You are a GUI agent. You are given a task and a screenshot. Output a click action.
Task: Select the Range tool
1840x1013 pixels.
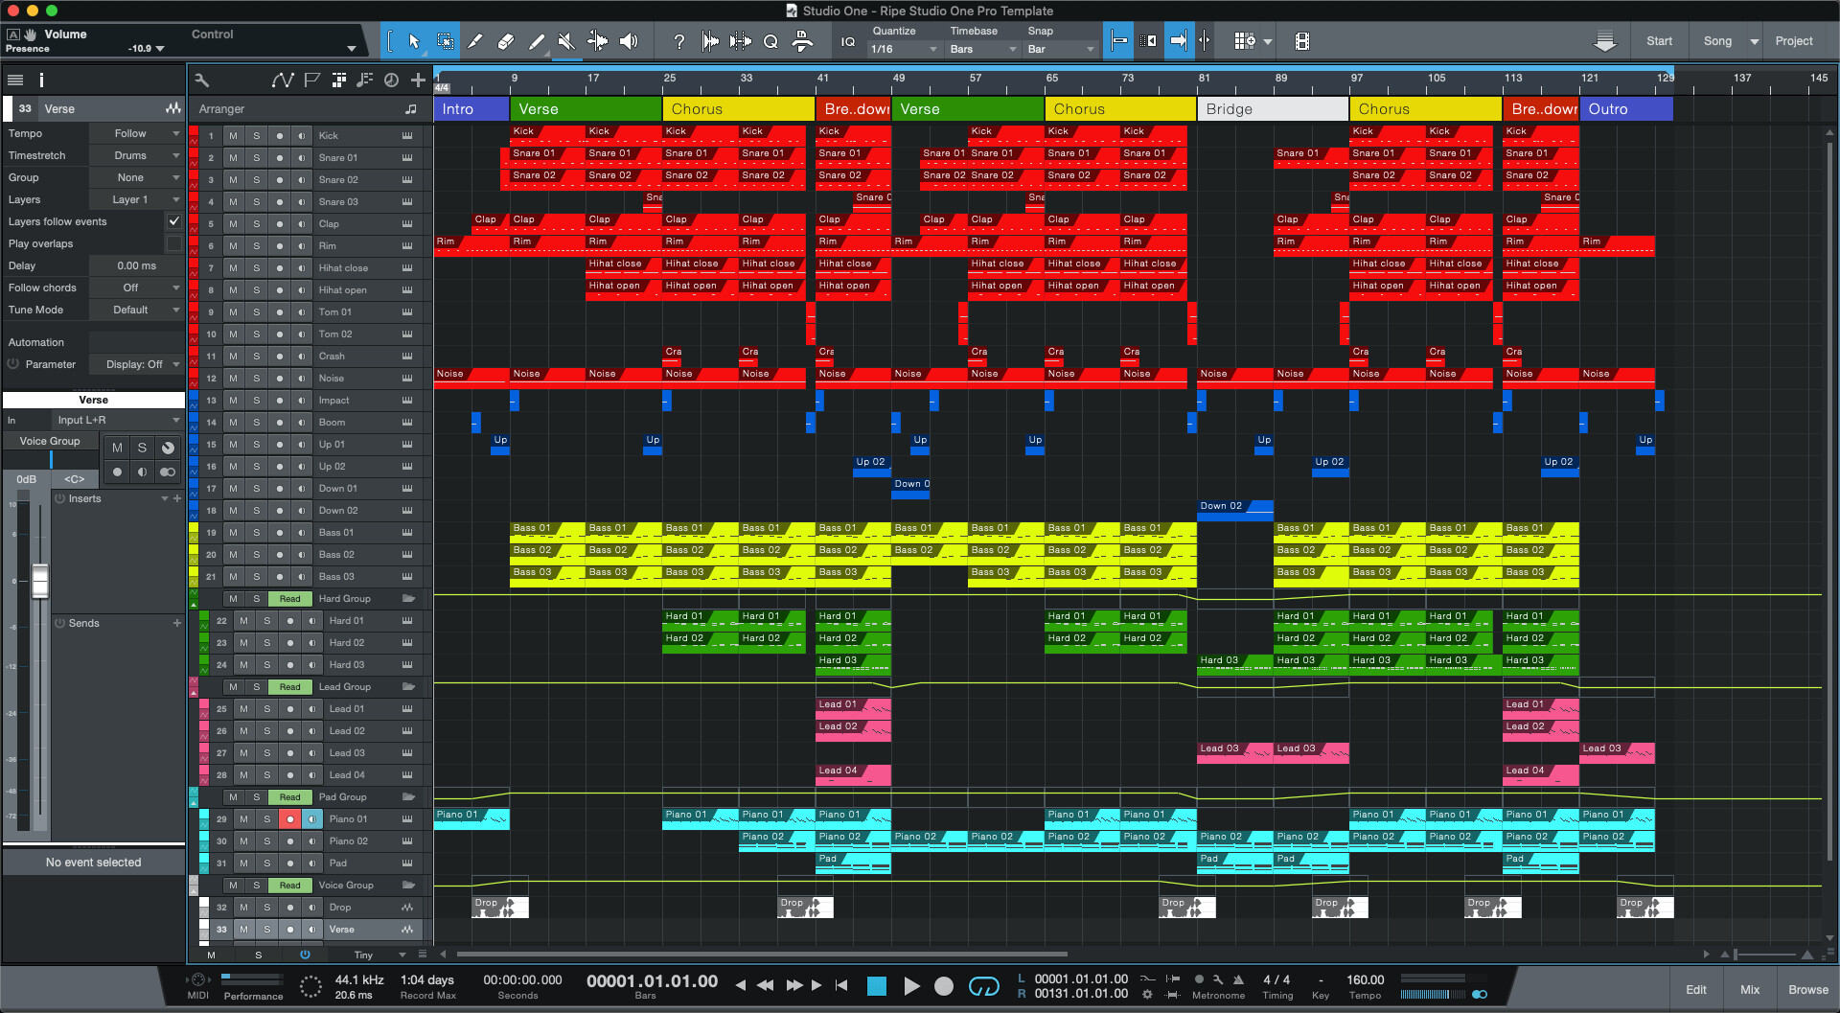point(446,41)
